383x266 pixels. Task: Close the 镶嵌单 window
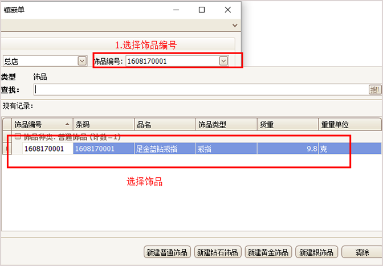(x=227, y=10)
